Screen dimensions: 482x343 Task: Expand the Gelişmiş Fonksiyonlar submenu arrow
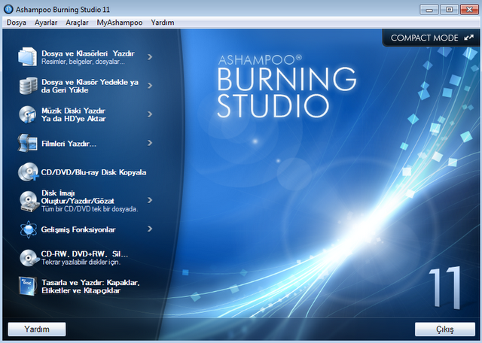(151, 229)
